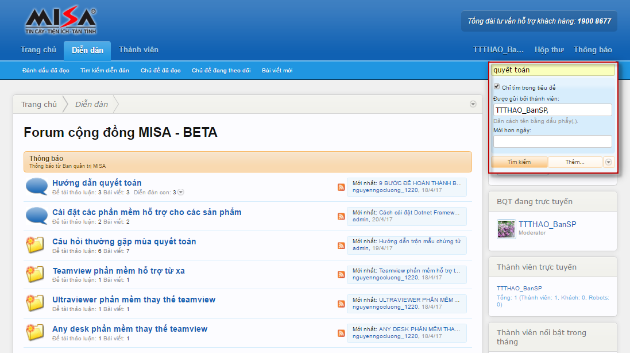Viewport: 630px width, 353px height.
Task: Click folder icon next to Any desk forum
Action: (x=36, y=332)
